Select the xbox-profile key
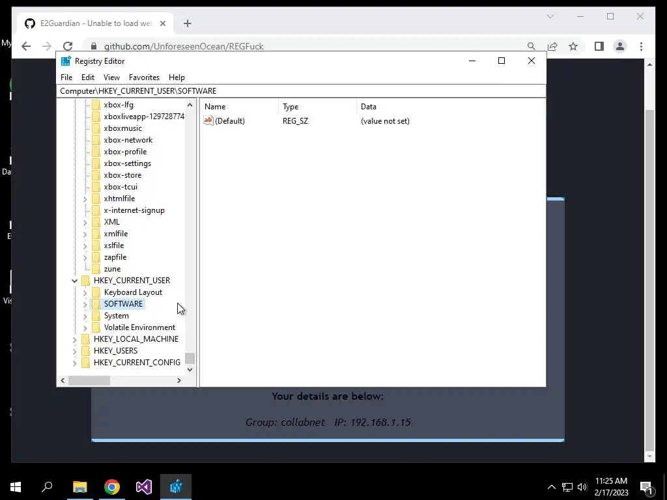 pyautogui.click(x=125, y=151)
